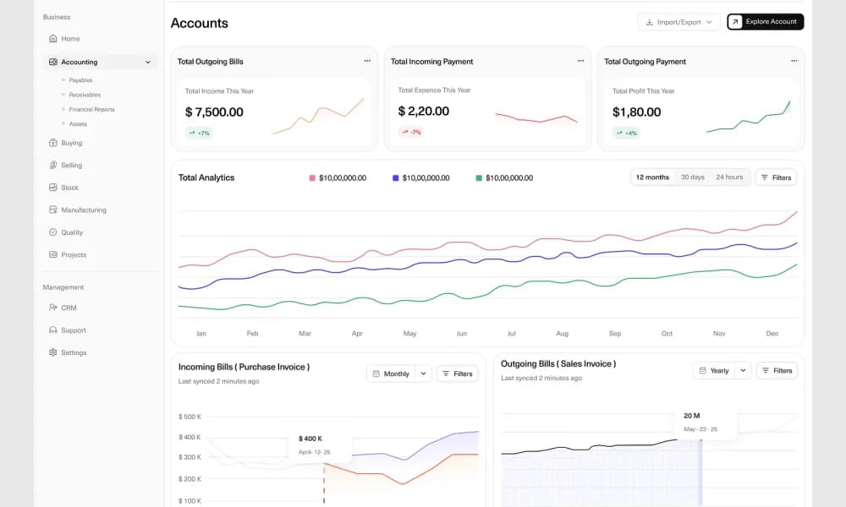Open Receivables under Accounting

[x=85, y=95]
